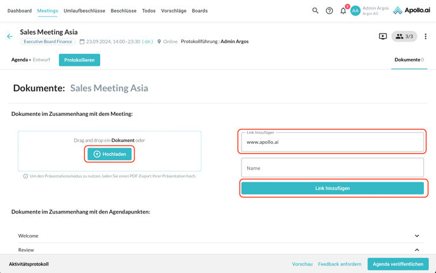Click the back arrow beside Sales Meeting Asia
Viewport: 436px width, 273px height.
pos(10,37)
